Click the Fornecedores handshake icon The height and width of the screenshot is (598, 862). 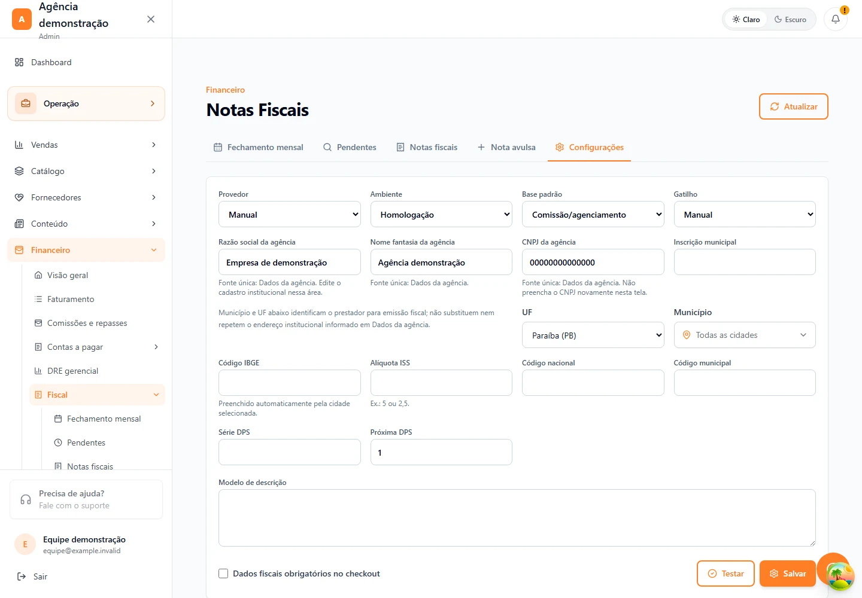point(19,197)
